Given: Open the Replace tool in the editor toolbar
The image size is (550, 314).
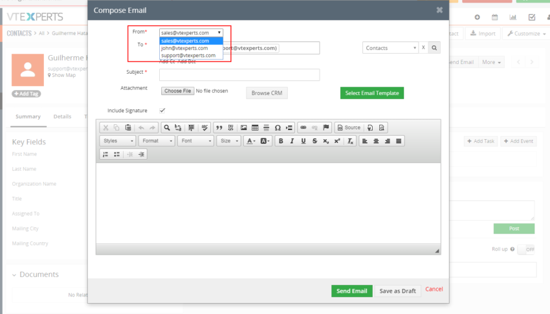Looking at the screenshot, I should coord(178,128).
